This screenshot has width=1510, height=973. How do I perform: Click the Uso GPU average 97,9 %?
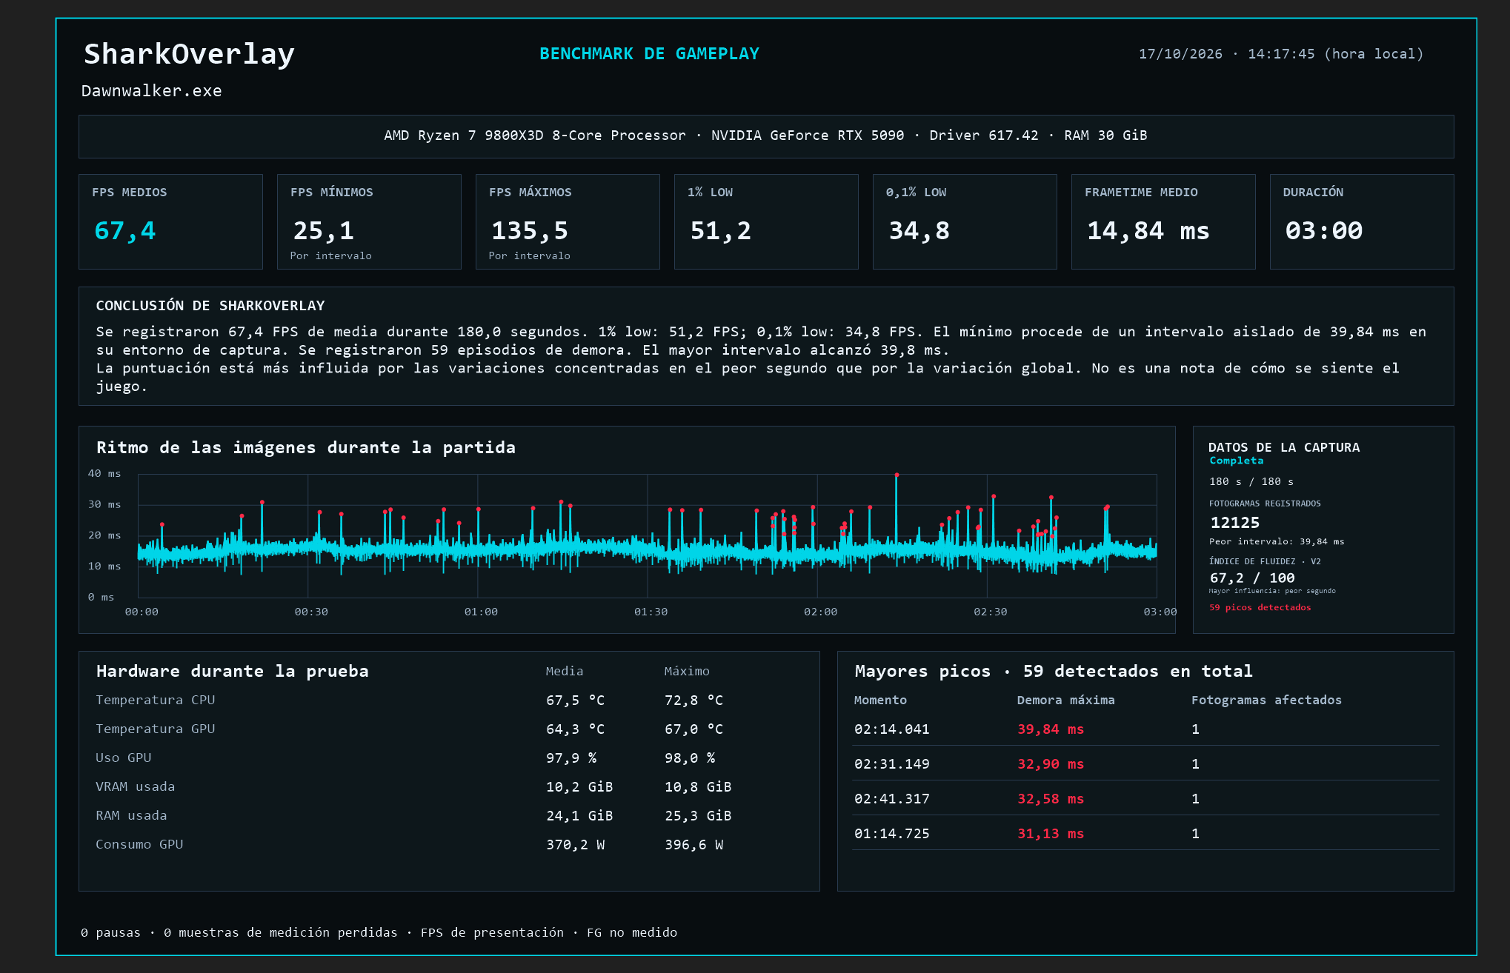tap(571, 758)
